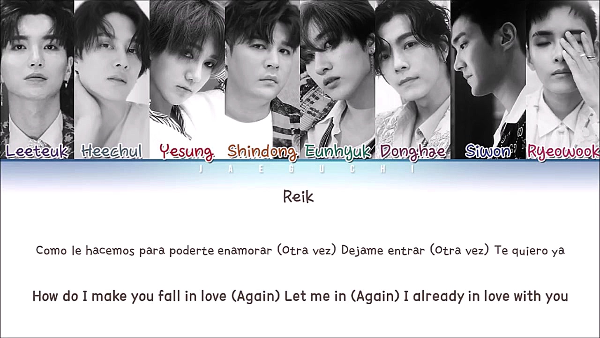The height and width of the screenshot is (338, 600).
Task: Select the Eunhyuk name label
Action: (x=338, y=152)
